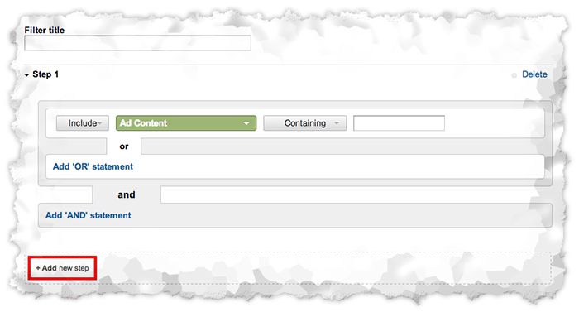Click the white arrow on Ad Content
The width and height of the screenshot is (579, 312).
point(246,123)
